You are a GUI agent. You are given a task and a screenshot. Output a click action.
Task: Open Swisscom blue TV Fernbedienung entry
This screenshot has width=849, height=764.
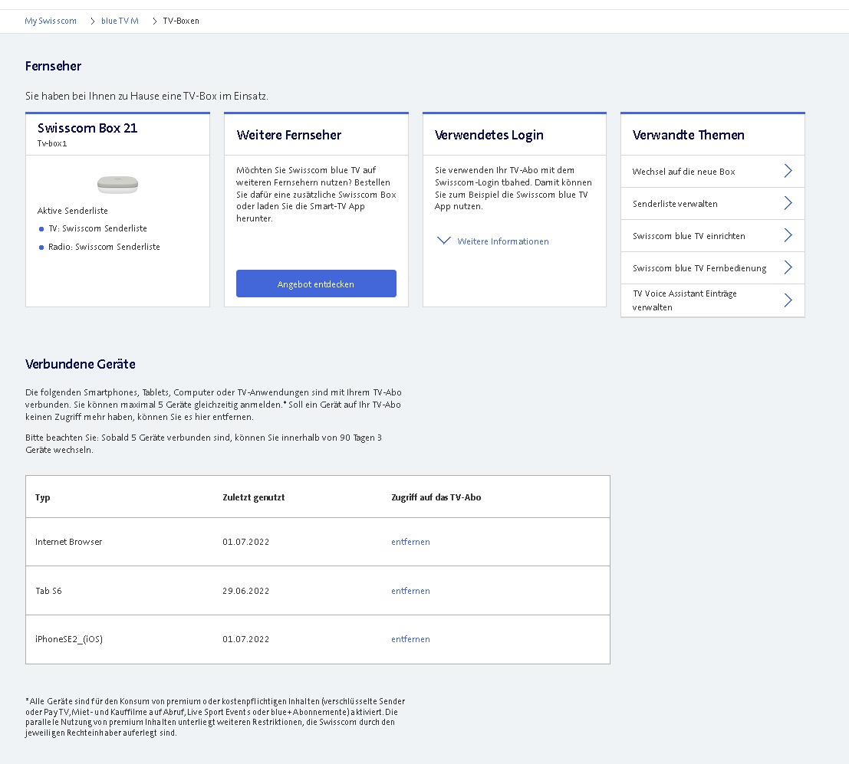(x=699, y=268)
